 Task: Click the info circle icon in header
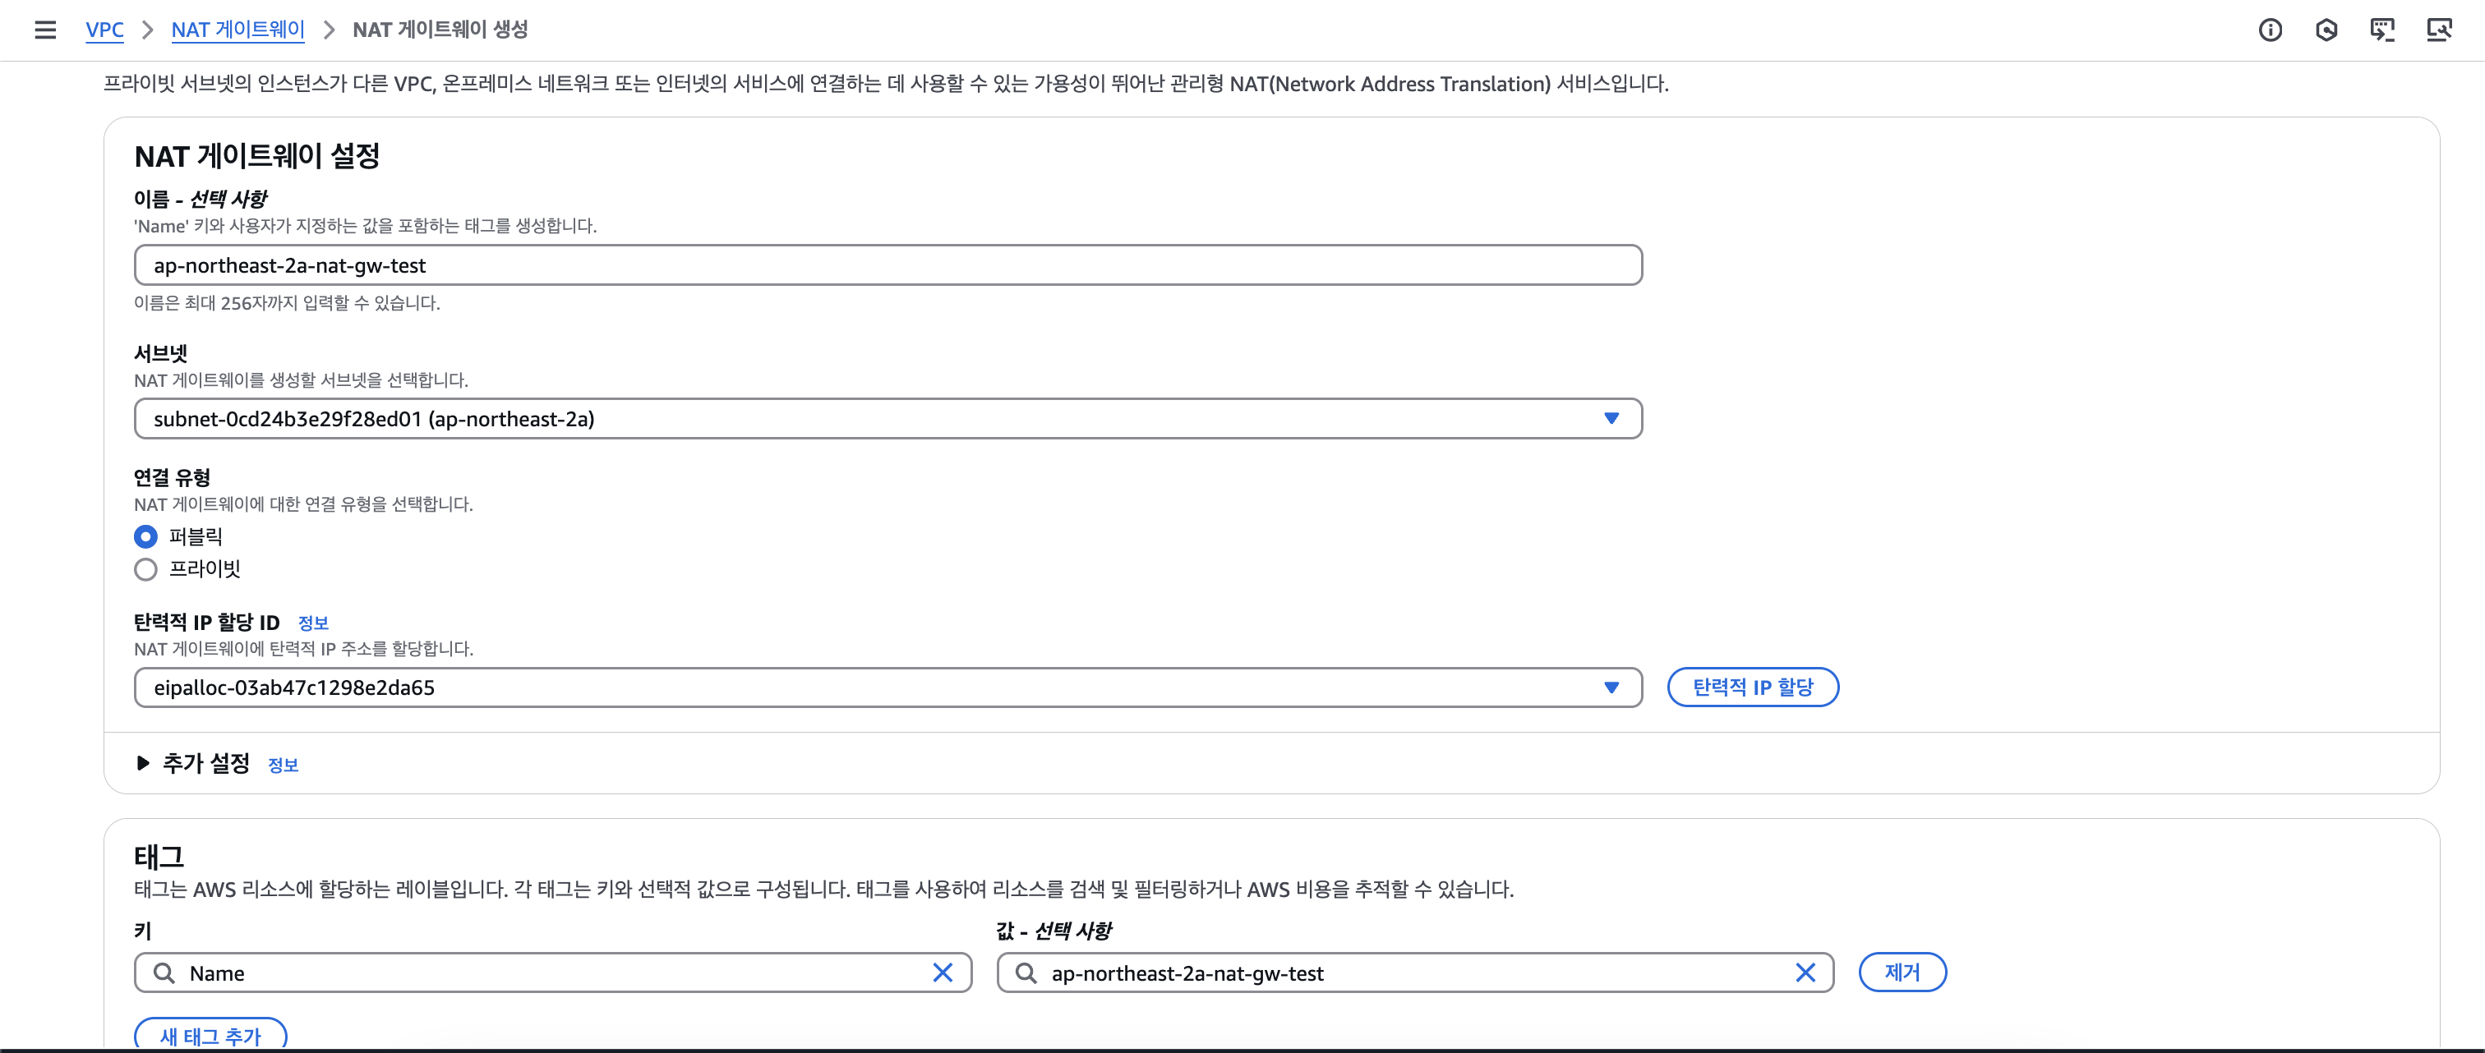[x=2270, y=30]
